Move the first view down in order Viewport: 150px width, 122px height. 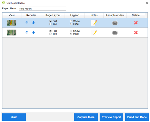pos(33,23)
